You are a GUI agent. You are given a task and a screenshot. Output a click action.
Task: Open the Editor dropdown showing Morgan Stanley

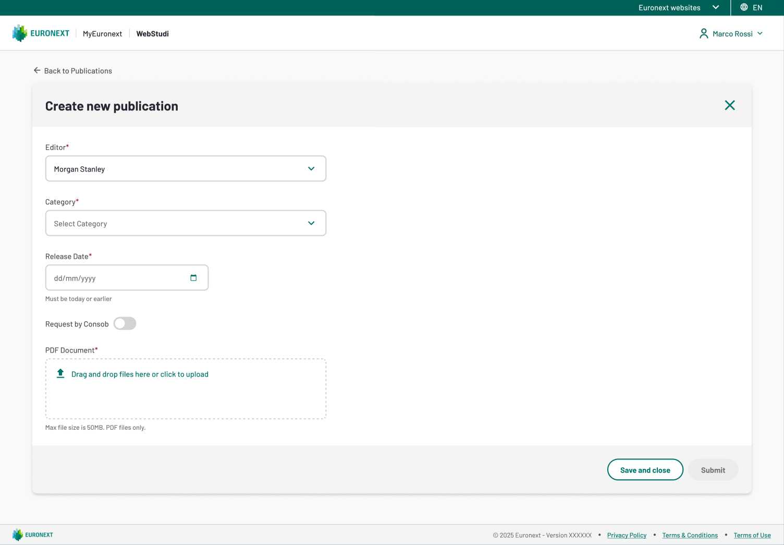(186, 168)
